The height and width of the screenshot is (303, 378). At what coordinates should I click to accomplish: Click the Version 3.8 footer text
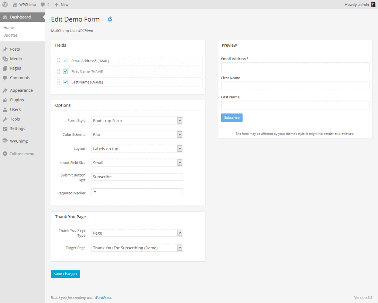(363, 297)
